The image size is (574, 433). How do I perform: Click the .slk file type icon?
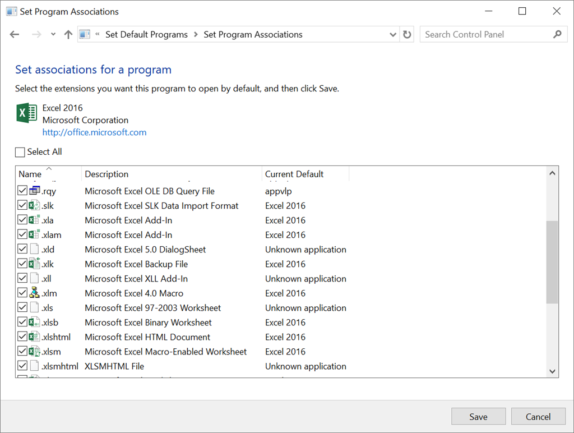[34, 205]
